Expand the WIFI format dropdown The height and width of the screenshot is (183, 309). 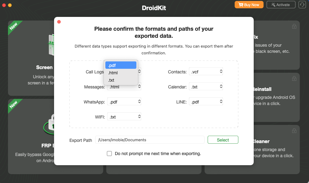click(124, 116)
